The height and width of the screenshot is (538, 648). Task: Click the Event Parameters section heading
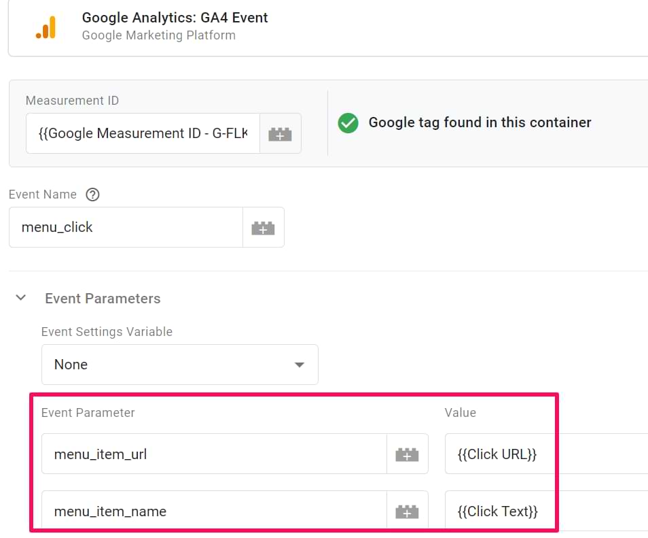(103, 299)
